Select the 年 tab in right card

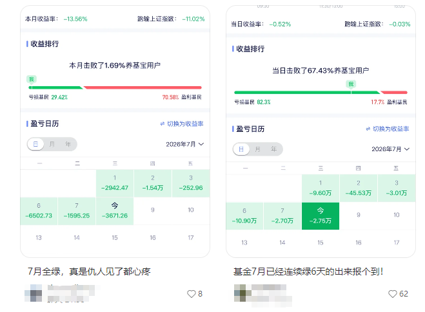[x=273, y=149]
